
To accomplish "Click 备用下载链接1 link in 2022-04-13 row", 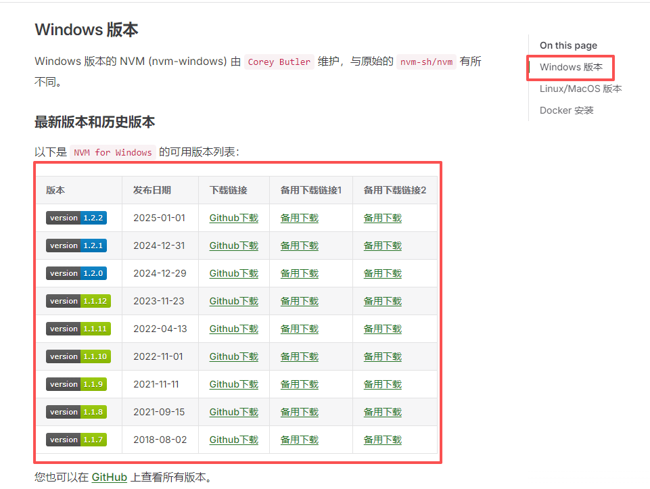I will pos(300,329).
